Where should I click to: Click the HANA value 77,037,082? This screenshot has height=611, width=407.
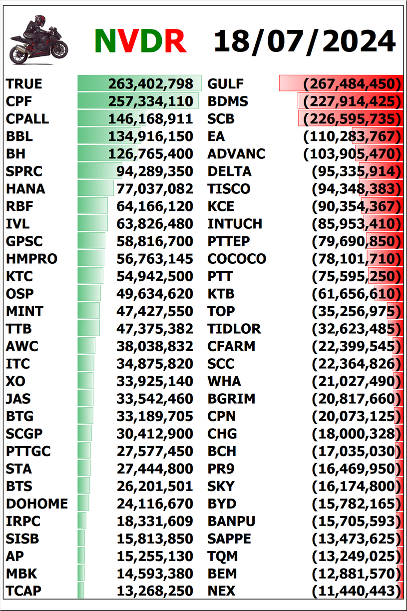tap(155, 189)
